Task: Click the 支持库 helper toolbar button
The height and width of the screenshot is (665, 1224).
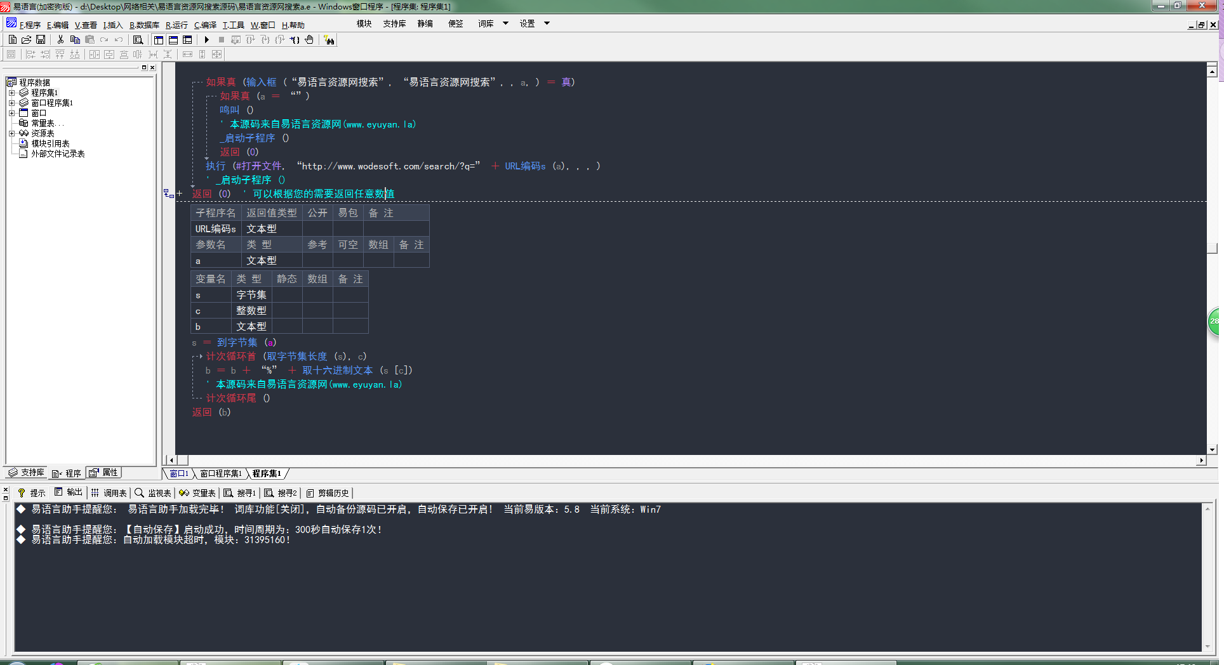Action: click(394, 23)
